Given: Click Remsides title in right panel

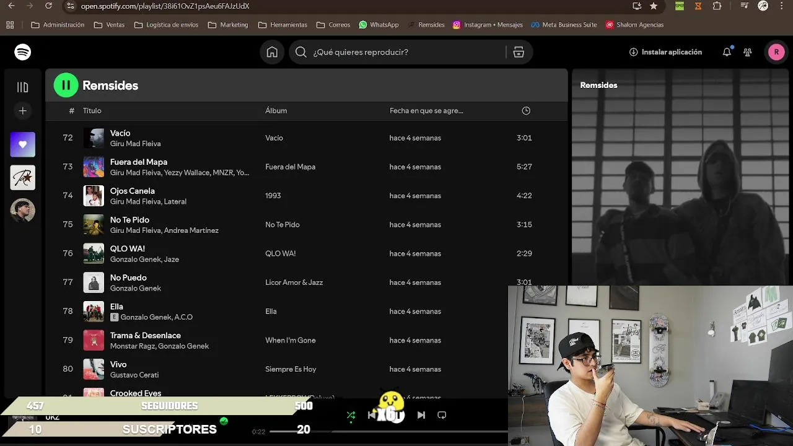Looking at the screenshot, I should (x=598, y=85).
